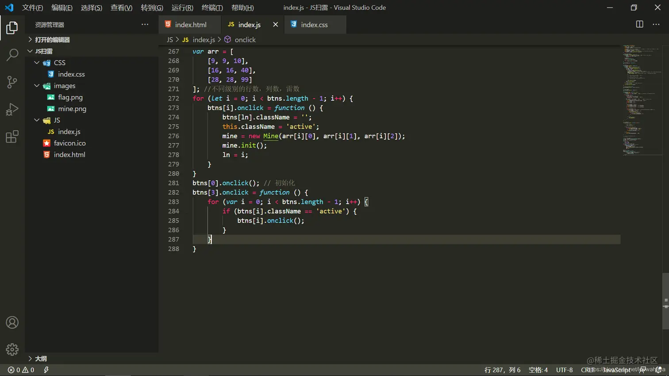Click the feedback icon in status bar
The image size is (669, 376).
point(642,370)
